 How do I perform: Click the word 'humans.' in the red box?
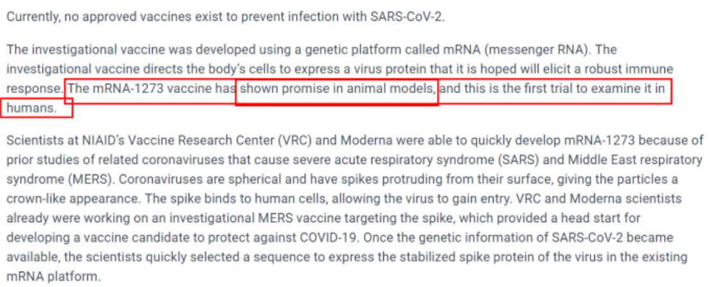[x=32, y=109]
